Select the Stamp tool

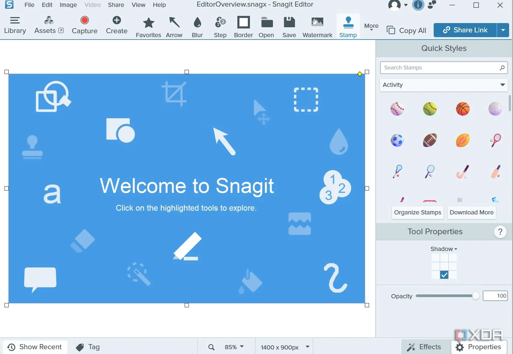point(348,27)
